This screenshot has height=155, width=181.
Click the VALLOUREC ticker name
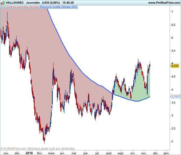(15, 3)
